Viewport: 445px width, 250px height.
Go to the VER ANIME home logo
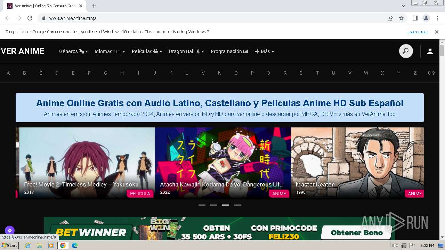[23, 51]
